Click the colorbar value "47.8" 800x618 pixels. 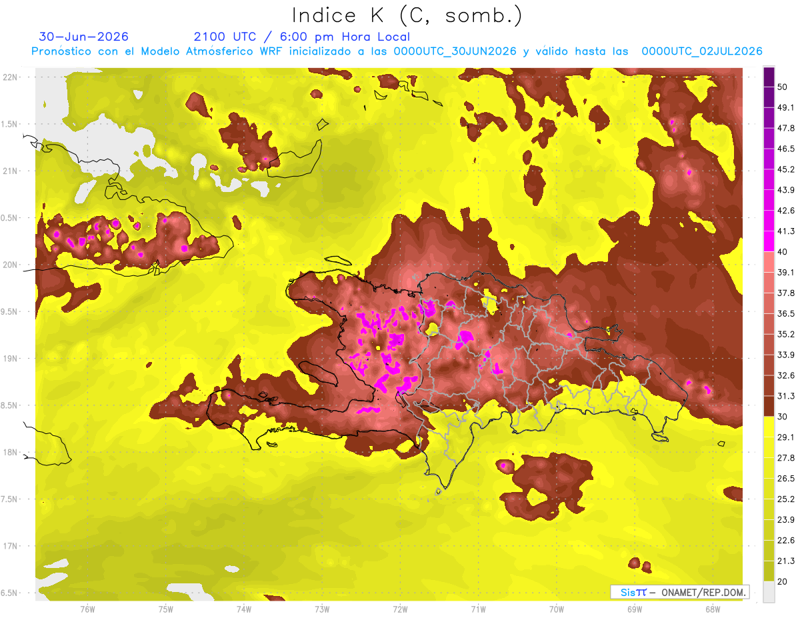tap(785, 128)
